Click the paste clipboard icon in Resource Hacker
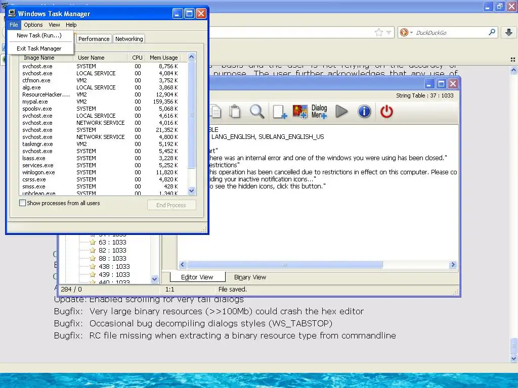This screenshot has width=518, height=388. [x=235, y=112]
